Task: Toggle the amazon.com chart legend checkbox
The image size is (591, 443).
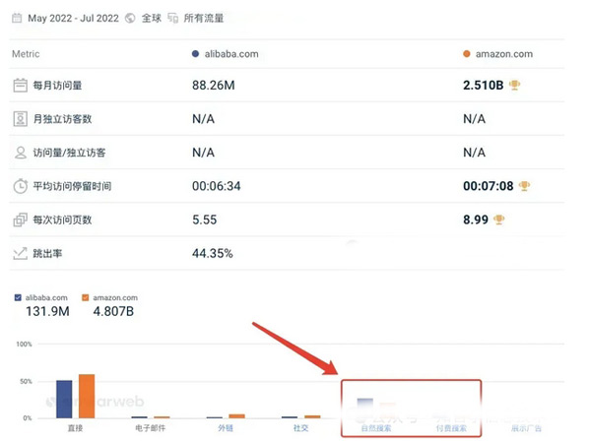Action: pos(86,297)
